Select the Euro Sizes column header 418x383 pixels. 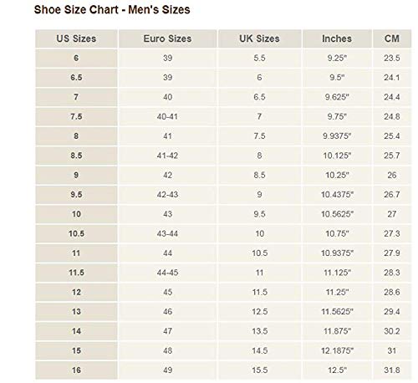(167, 38)
